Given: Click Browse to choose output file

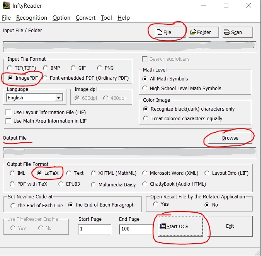Looking at the screenshot, I should tap(230, 138).
